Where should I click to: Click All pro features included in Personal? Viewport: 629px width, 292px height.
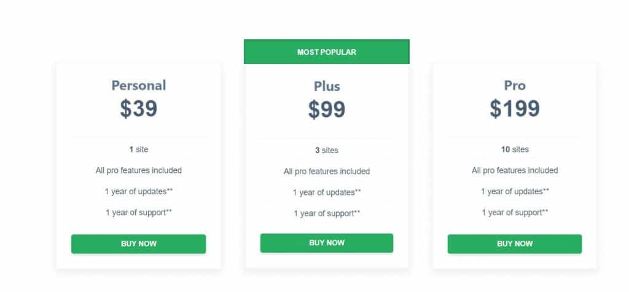click(x=138, y=170)
